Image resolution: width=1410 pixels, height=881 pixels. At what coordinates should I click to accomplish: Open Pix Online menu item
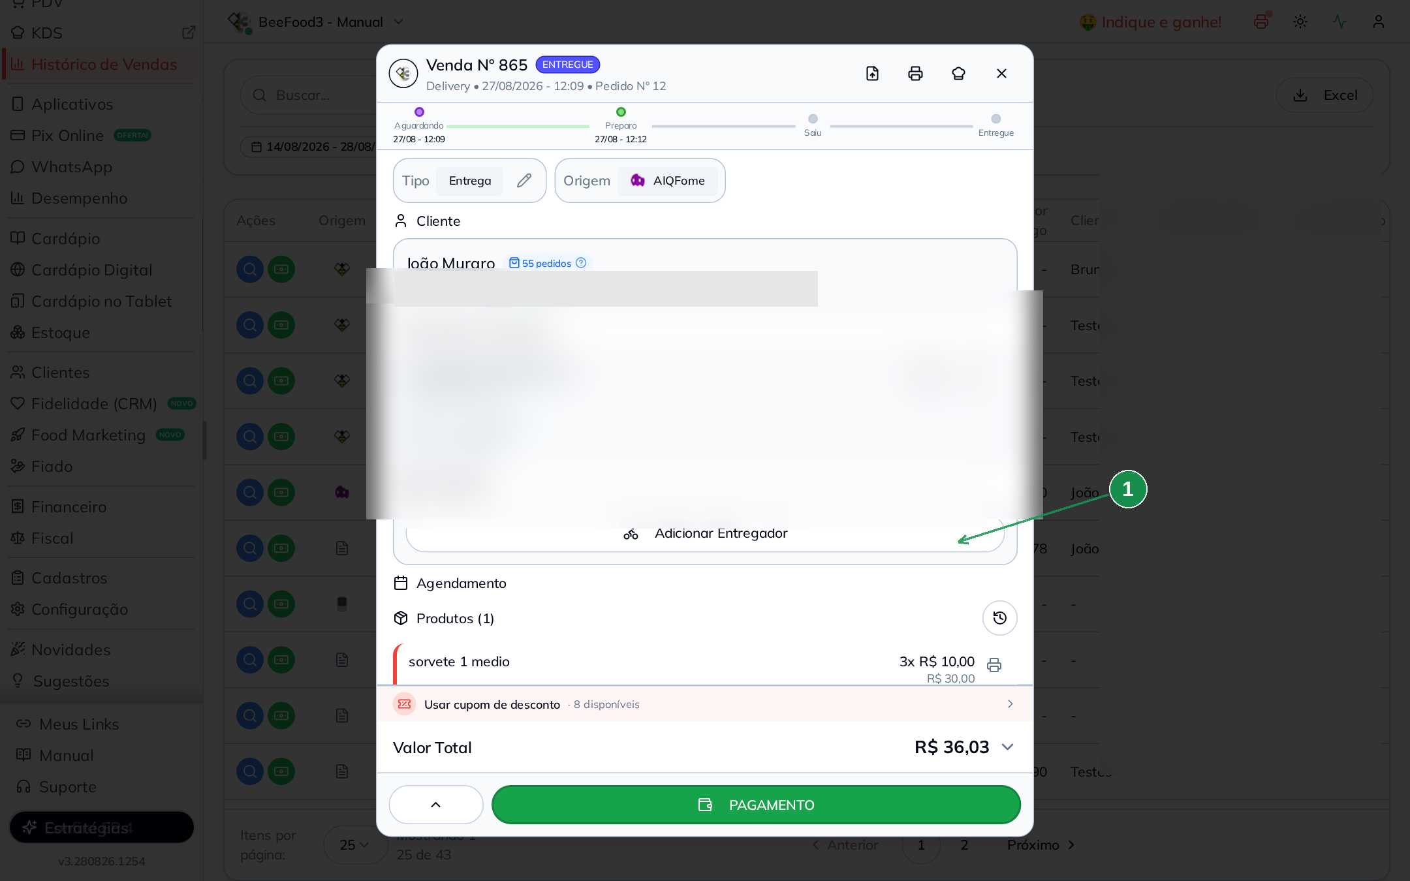tap(67, 136)
